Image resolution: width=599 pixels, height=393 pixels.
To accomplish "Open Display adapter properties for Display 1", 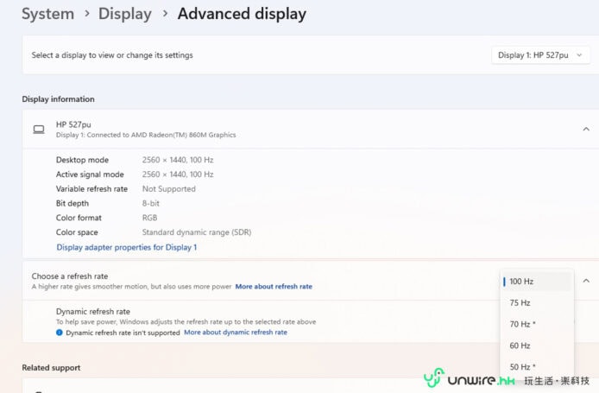I will [x=127, y=247].
